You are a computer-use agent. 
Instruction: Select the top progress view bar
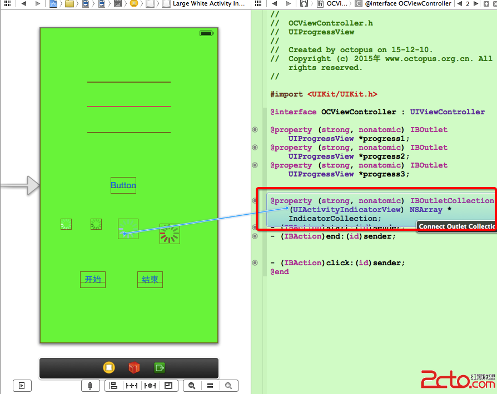point(128,82)
